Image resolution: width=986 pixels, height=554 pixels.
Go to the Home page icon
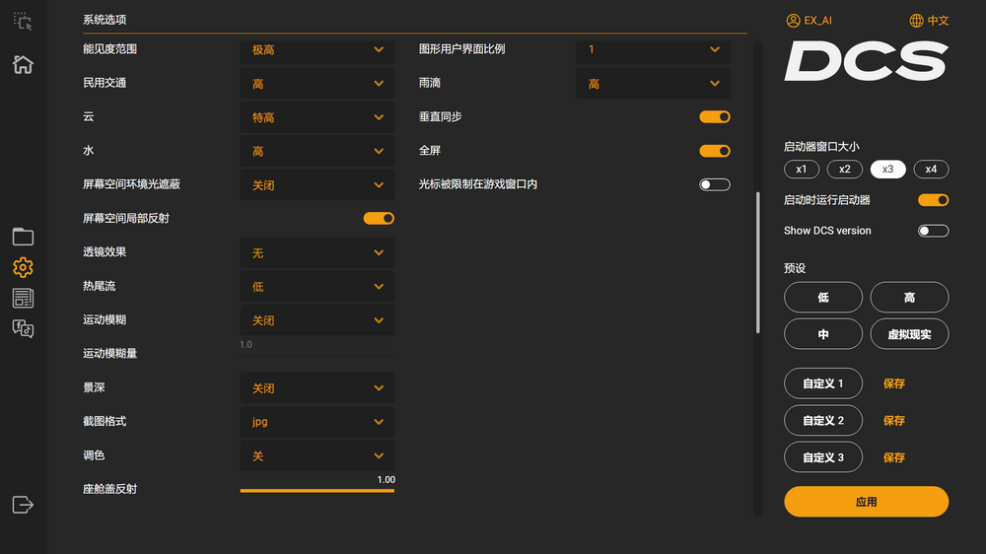coord(23,65)
